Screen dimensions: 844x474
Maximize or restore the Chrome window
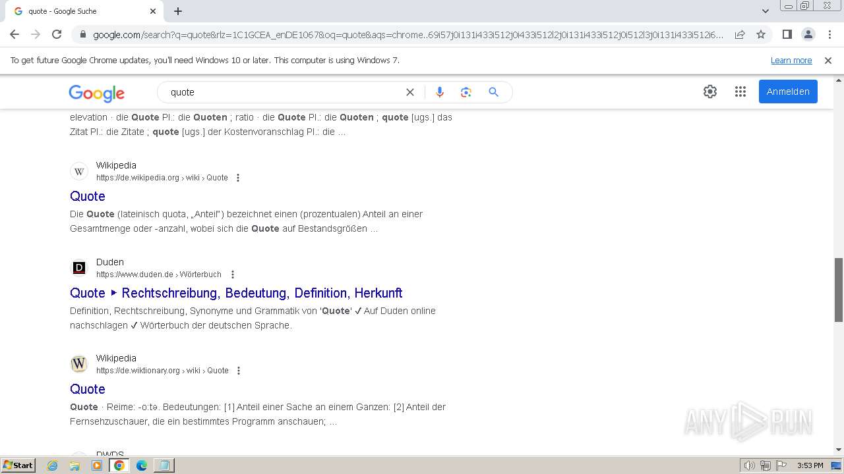pyautogui.click(x=805, y=6)
